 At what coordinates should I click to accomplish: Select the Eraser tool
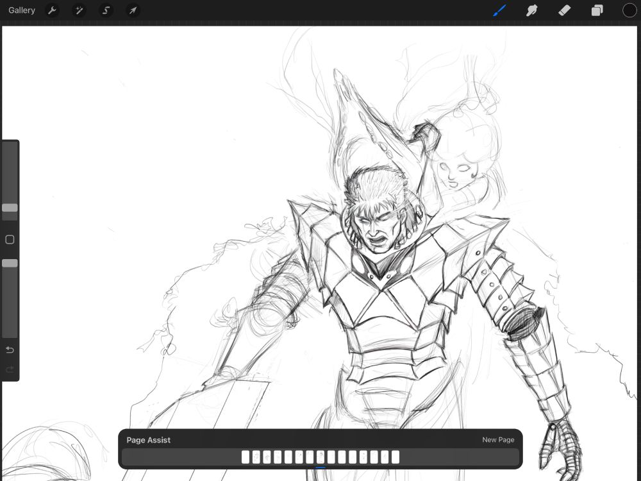click(565, 10)
